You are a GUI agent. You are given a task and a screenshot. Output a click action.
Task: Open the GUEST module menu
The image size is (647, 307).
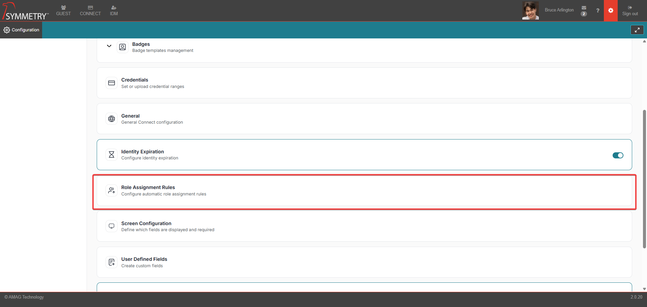pyautogui.click(x=63, y=10)
